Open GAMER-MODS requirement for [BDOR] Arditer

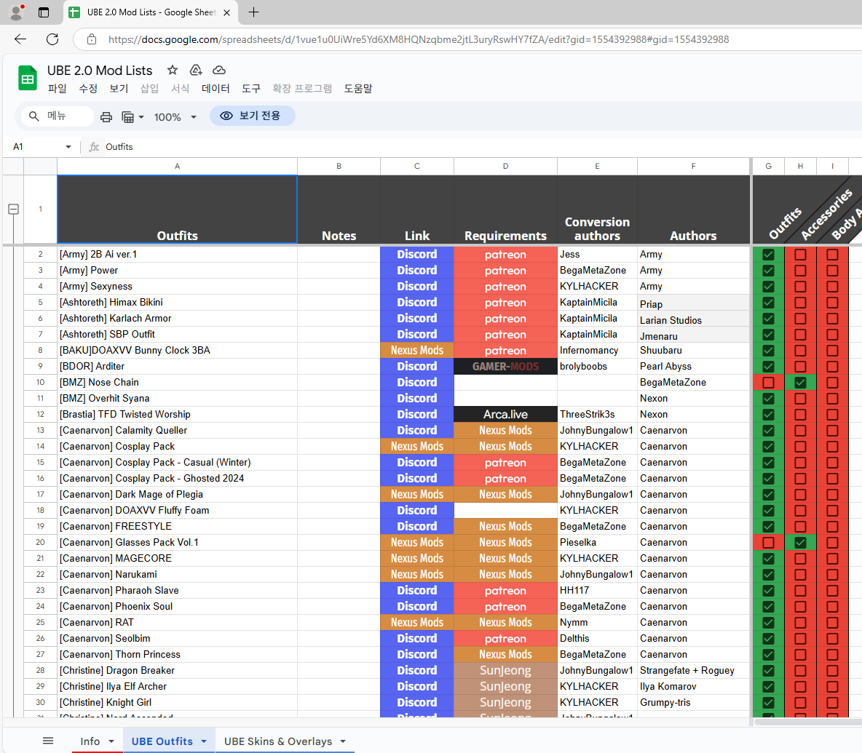pos(505,367)
